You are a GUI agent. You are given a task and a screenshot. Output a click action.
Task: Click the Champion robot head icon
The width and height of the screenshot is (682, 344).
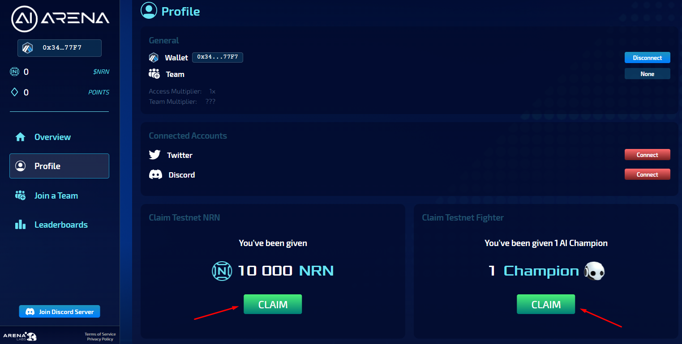[594, 271]
